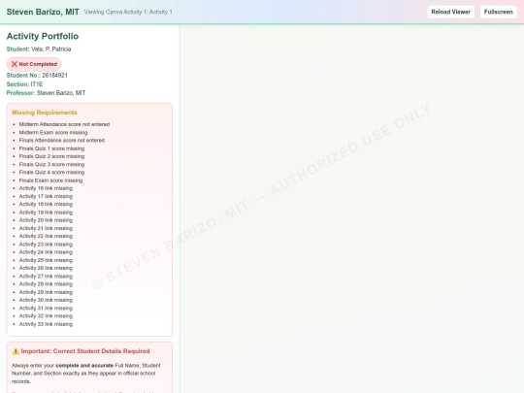Click 'Activity 30 link missing'
Image resolution: width=524 pixels, height=393 pixels.
pyautogui.click(x=46, y=300)
